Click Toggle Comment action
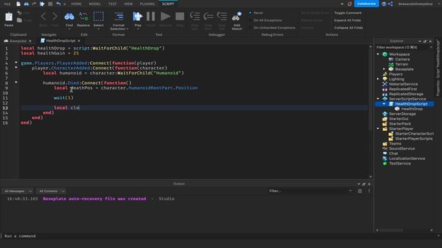 347,13
